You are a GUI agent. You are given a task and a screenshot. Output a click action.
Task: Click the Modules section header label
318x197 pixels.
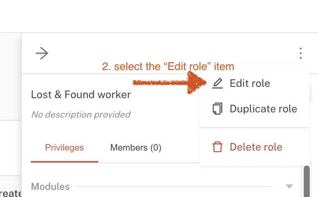[x=50, y=187]
